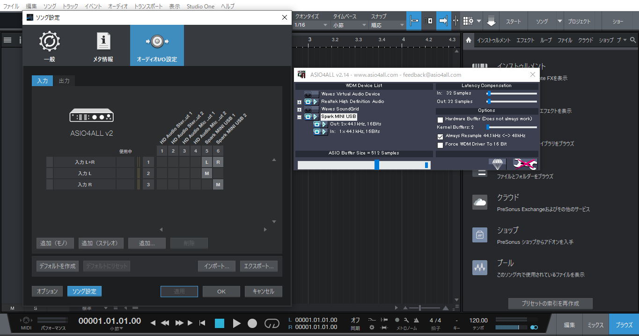Click the cursor-follows-edit-position toolbar icon
Image resolution: width=639 pixels, height=336 pixels.
(456, 21)
